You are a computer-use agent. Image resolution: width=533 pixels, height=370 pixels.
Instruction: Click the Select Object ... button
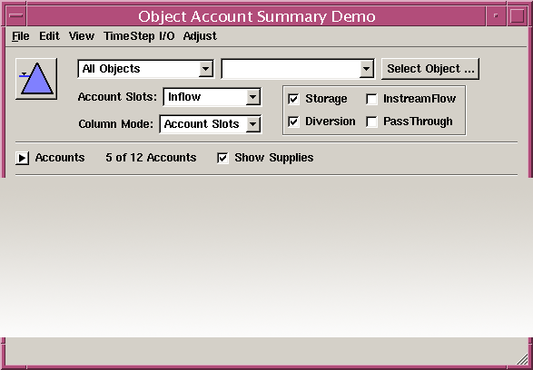[x=430, y=69]
